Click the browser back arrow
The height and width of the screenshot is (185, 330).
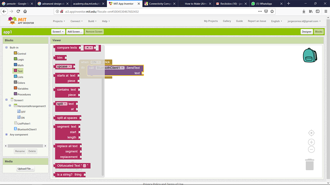click(4, 11)
